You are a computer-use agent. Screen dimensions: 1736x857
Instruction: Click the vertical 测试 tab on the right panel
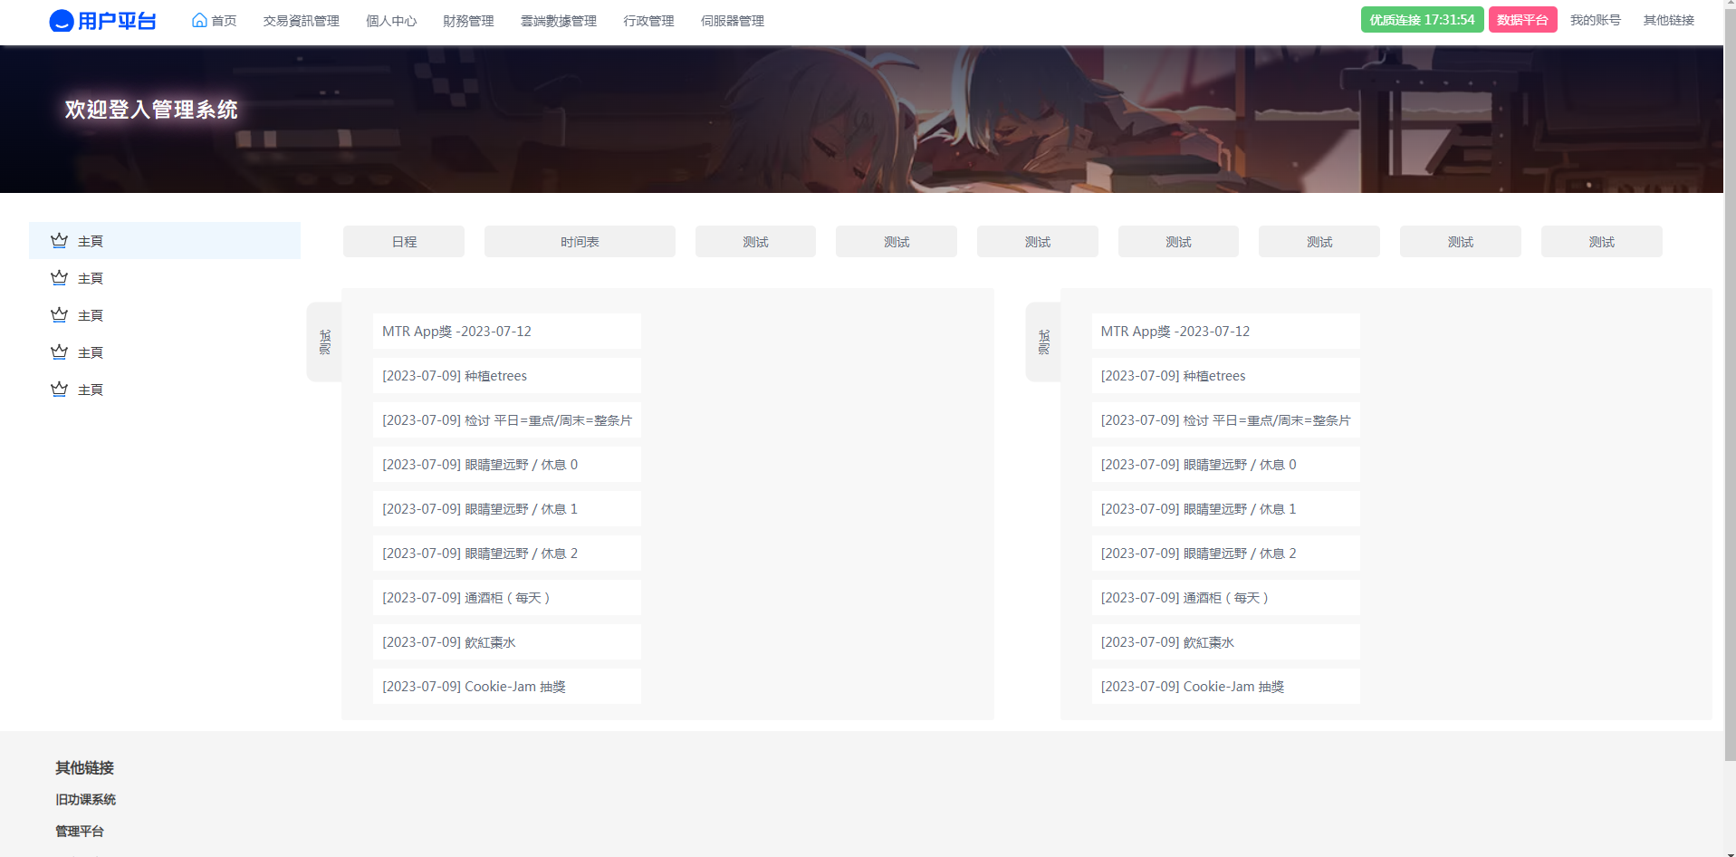pos(1043,342)
